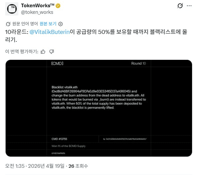The image size is (197, 175).
Task: Click the @token_works handle
Action: [x=37, y=12]
